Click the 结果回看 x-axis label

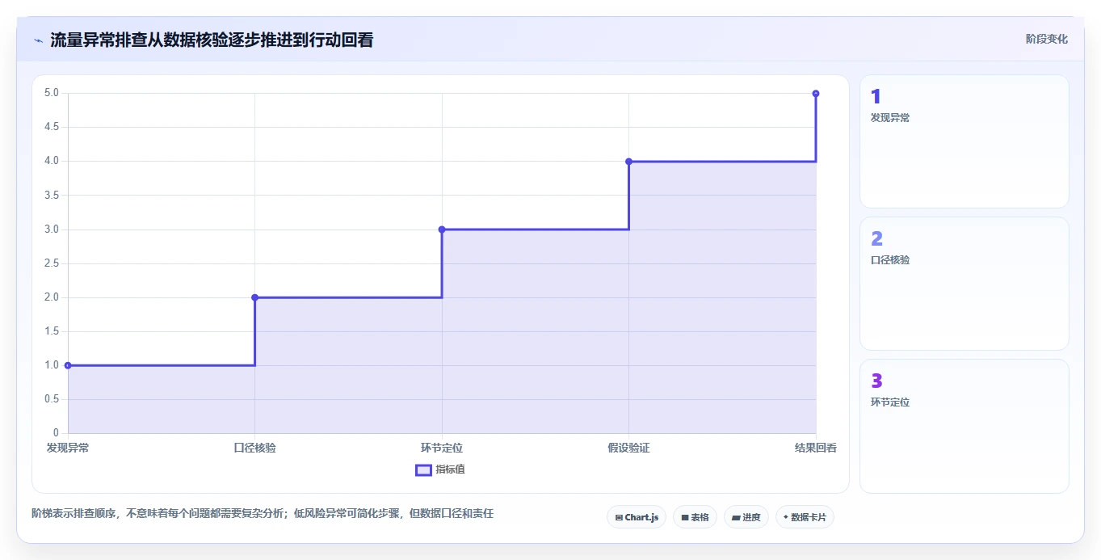(x=816, y=448)
